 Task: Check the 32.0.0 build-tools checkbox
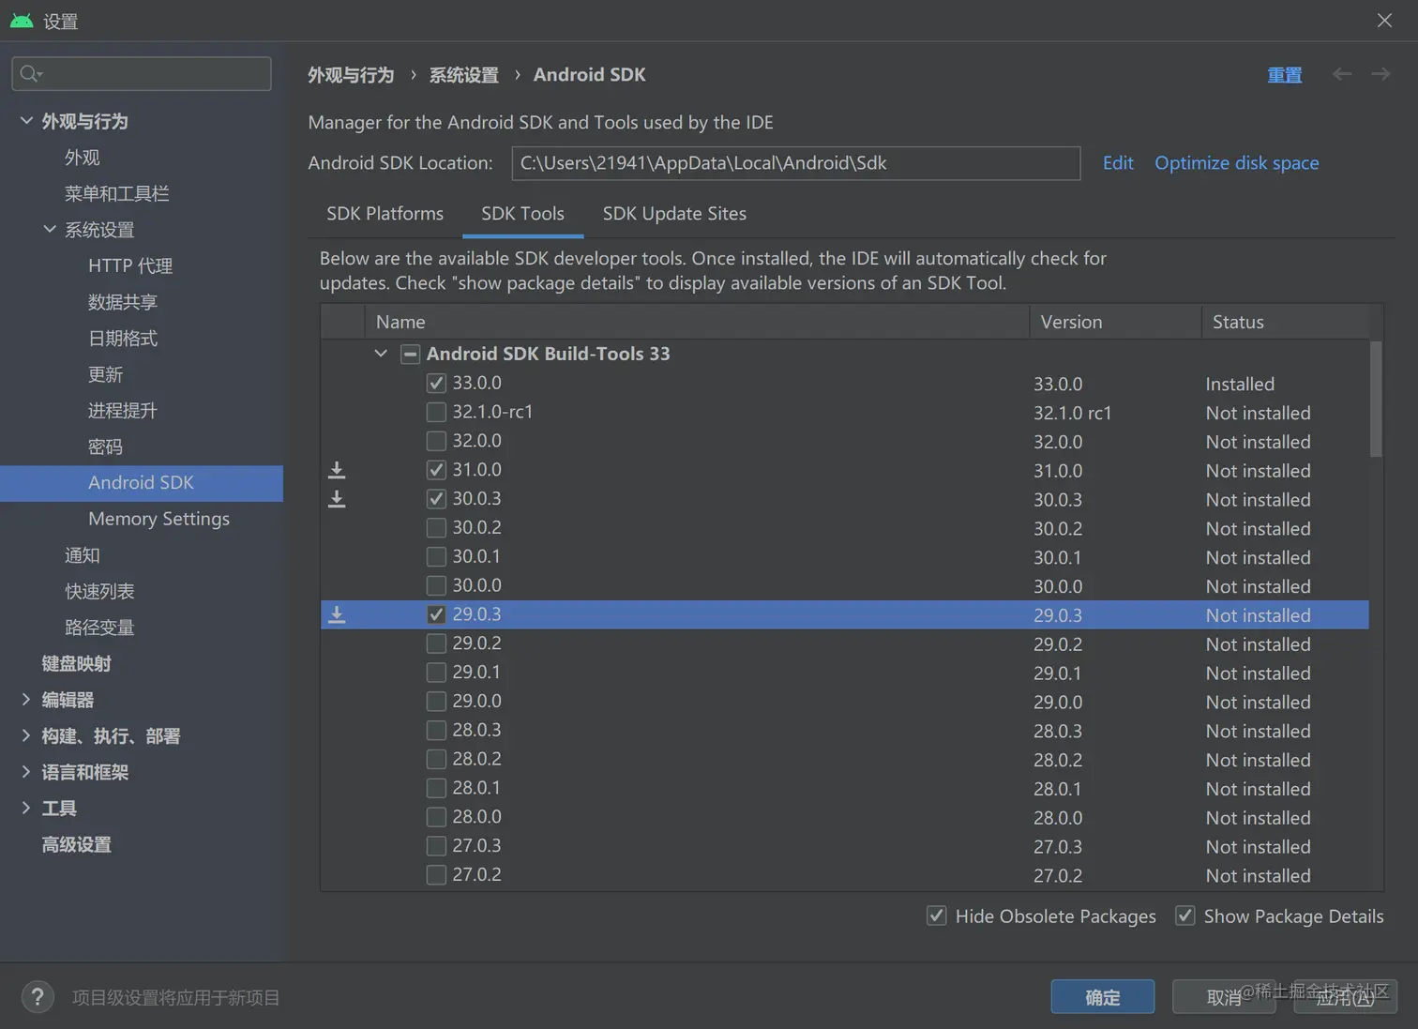(436, 441)
